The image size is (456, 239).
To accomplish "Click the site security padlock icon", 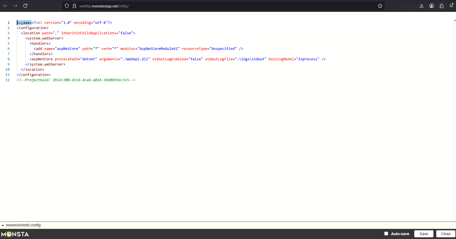I will click(x=74, y=6).
